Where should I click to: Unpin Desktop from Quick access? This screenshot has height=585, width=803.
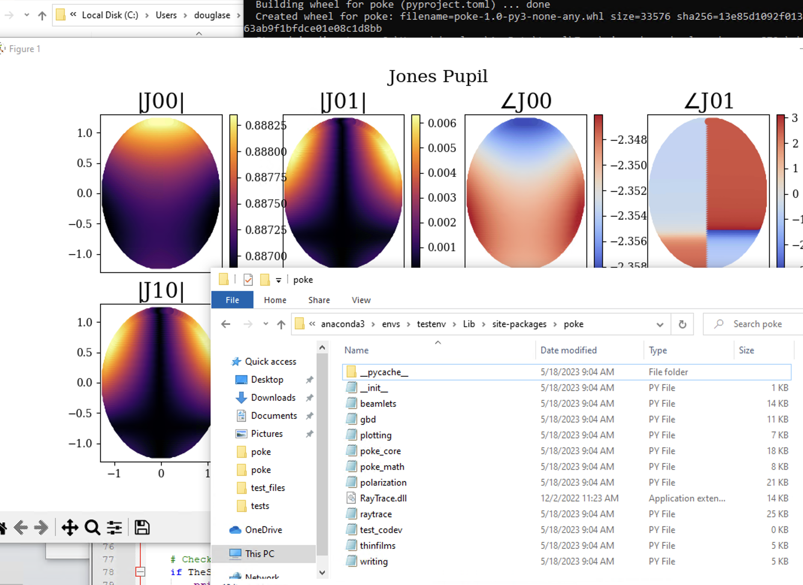point(309,380)
